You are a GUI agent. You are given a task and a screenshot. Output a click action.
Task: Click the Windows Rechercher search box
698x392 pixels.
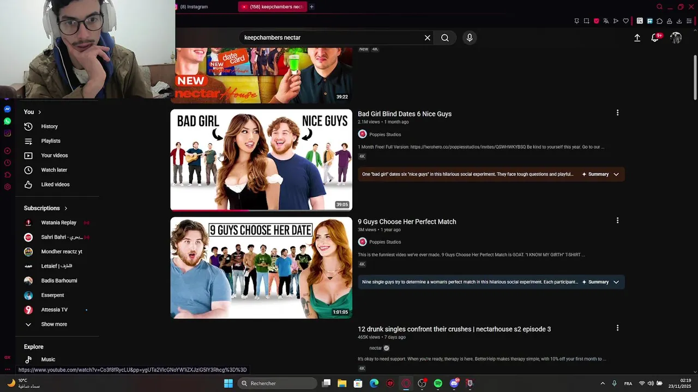point(278,383)
